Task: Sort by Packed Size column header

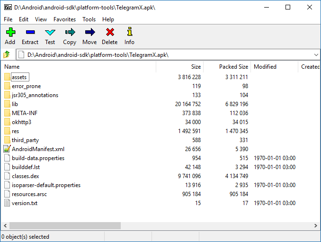Action: [227, 67]
